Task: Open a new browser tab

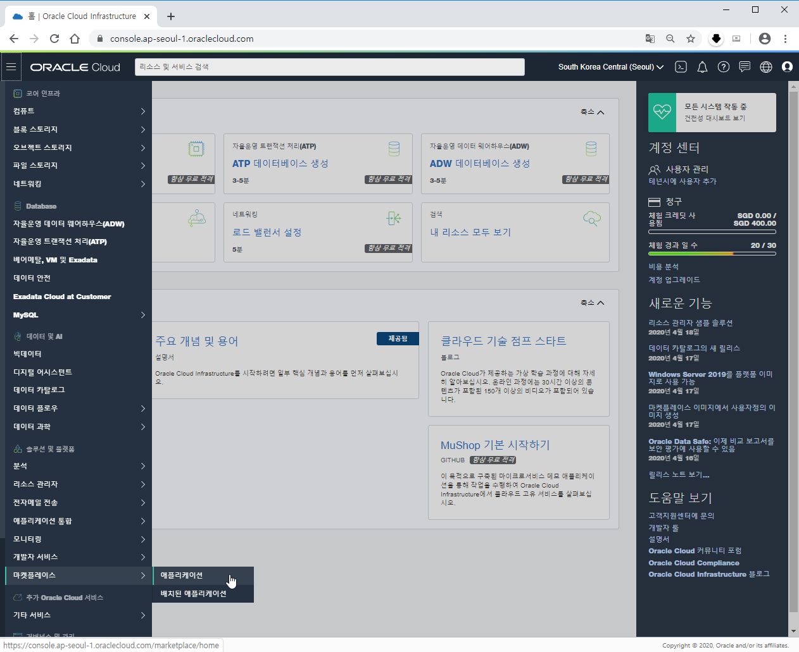Action: coord(170,16)
